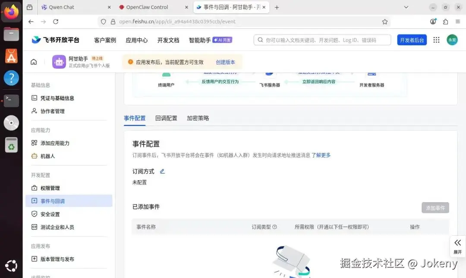Switch to the 回调配置 tab
The width and height of the screenshot is (466, 278).
(166, 118)
